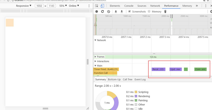The image size is (212, 110).
Task: Click the save profile download arrow
Action: 122,12
